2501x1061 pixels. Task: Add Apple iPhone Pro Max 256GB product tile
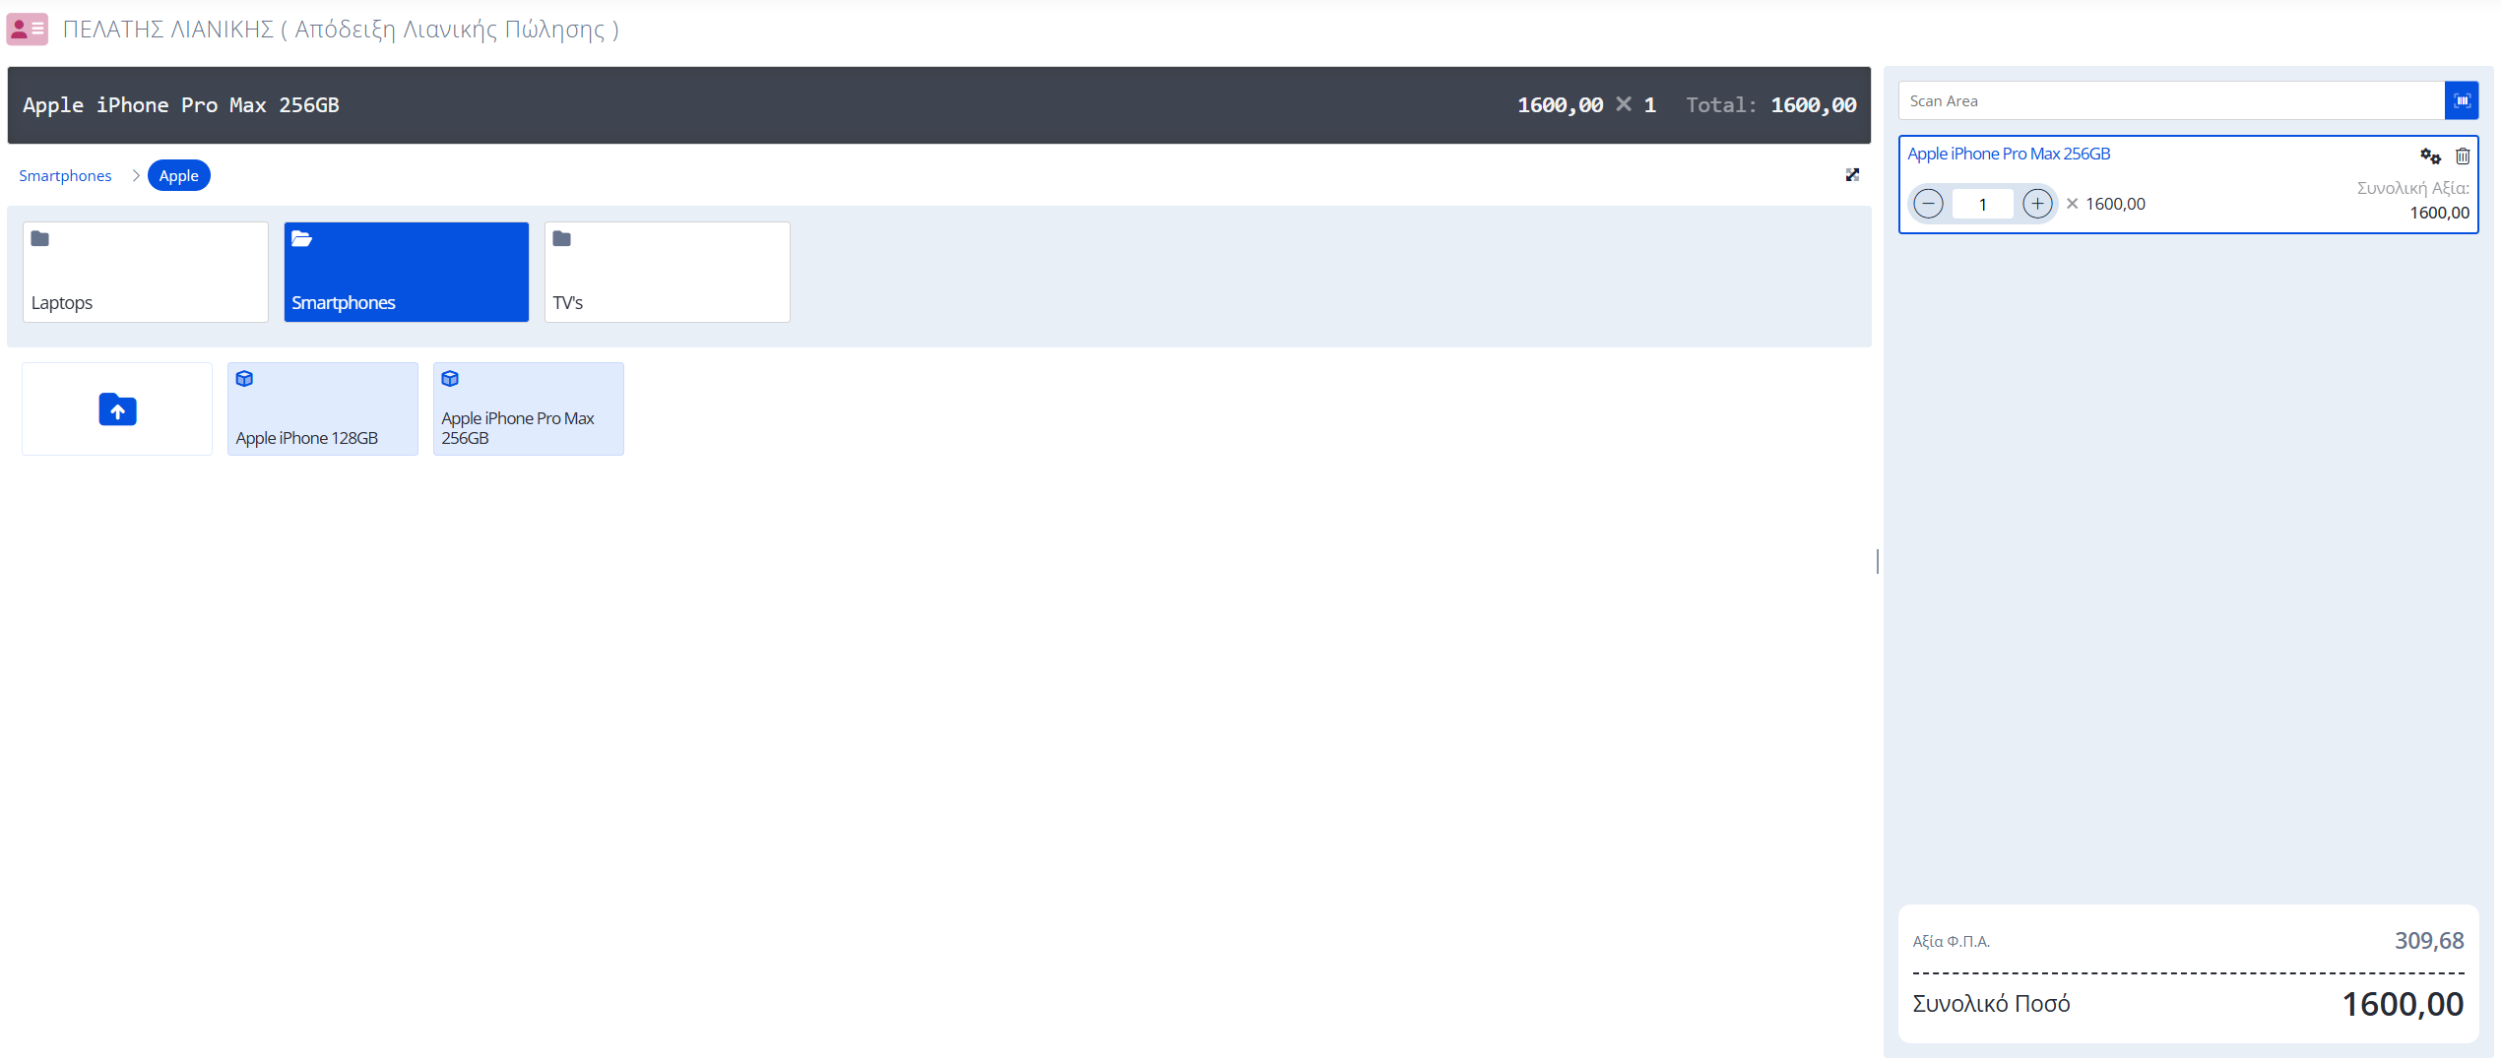[x=529, y=408]
